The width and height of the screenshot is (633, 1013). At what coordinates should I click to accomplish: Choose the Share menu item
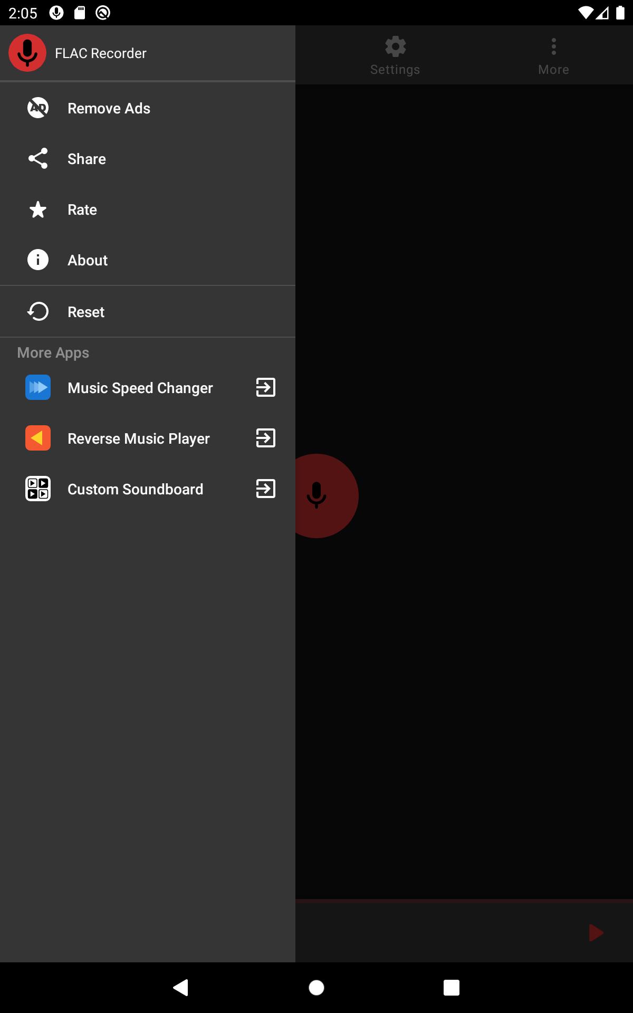[148, 159]
